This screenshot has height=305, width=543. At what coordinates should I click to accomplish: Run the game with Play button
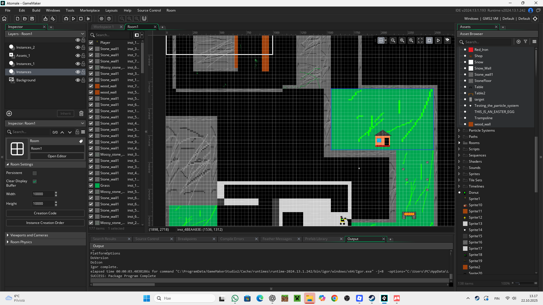[74, 19]
